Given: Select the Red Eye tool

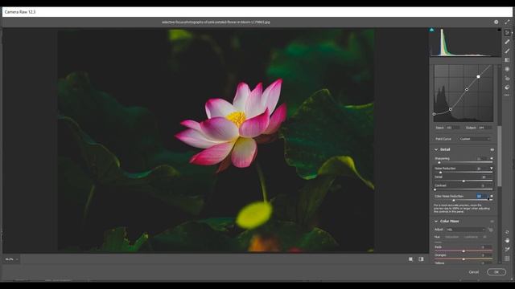Looking at the screenshot, I should tap(507, 79).
